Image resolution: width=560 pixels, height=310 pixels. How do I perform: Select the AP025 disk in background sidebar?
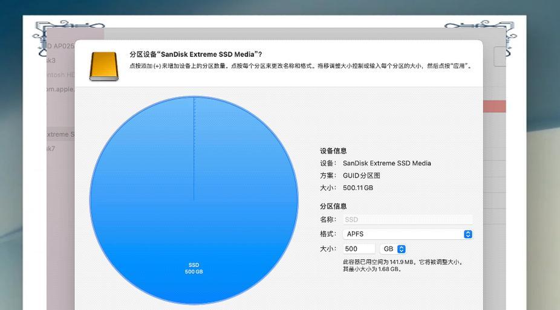click(x=60, y=46)
